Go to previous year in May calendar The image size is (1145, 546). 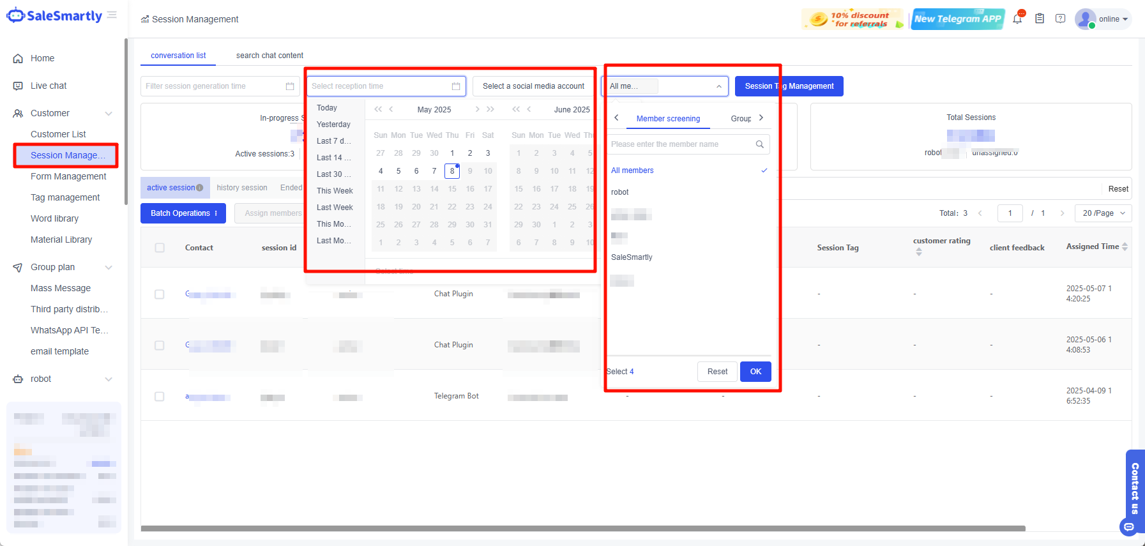378,109
